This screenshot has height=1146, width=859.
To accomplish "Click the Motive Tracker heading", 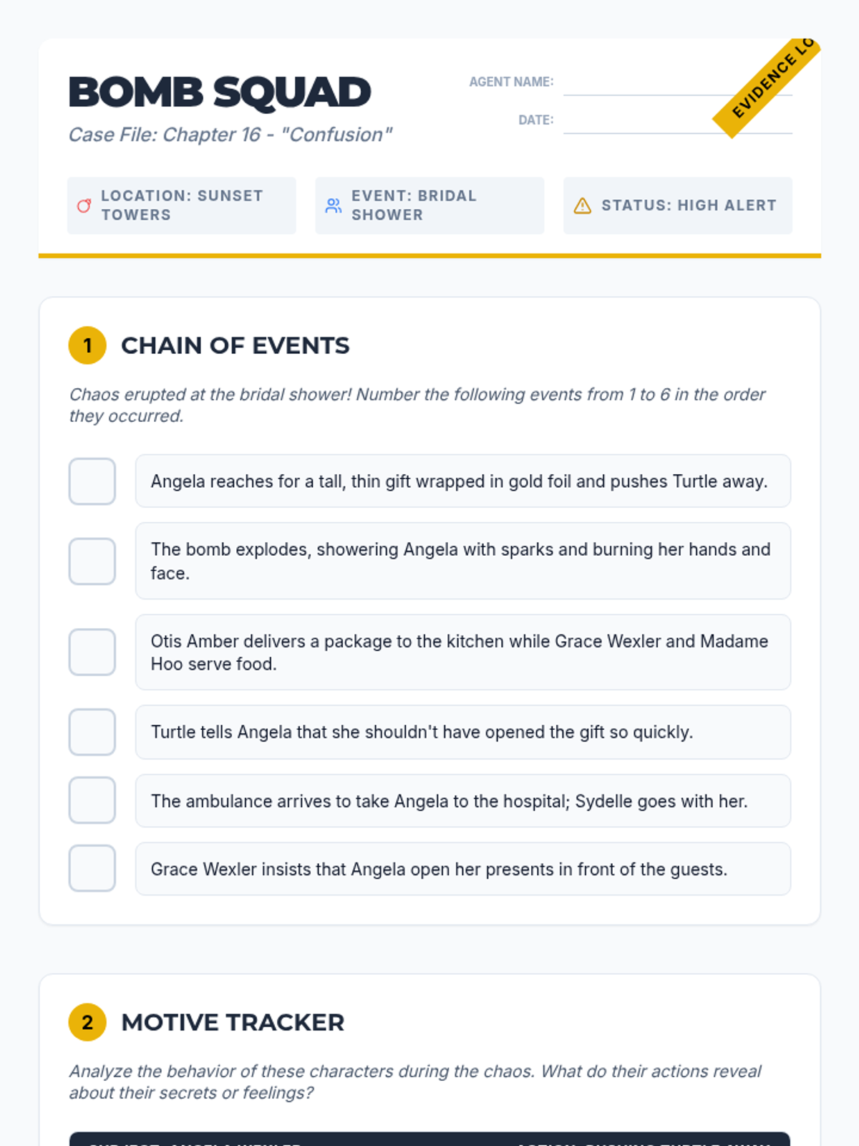I will 233,1022.
